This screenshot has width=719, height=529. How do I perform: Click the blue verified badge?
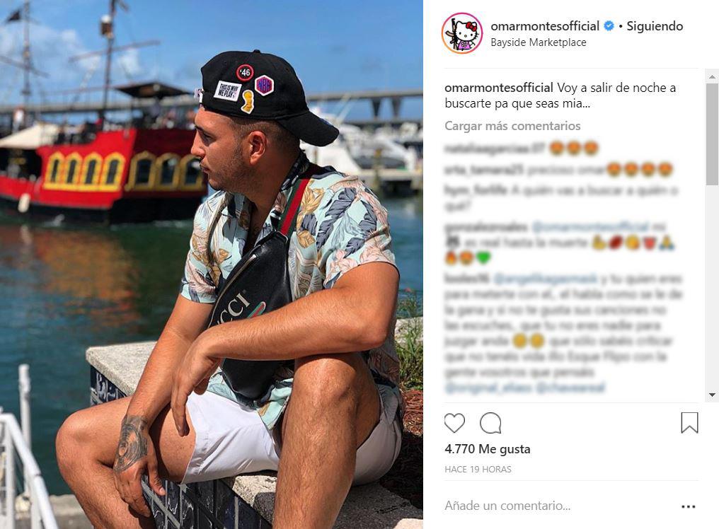click(x=609, y=26)
